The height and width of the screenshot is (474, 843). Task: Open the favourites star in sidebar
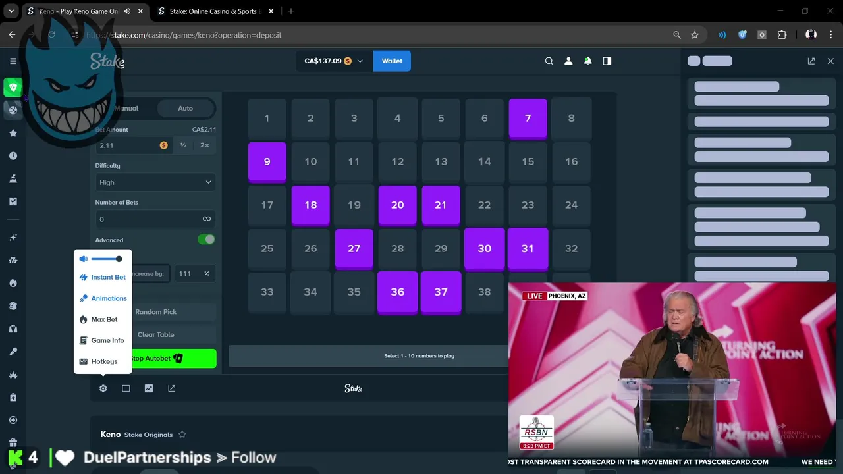[13, 133]
